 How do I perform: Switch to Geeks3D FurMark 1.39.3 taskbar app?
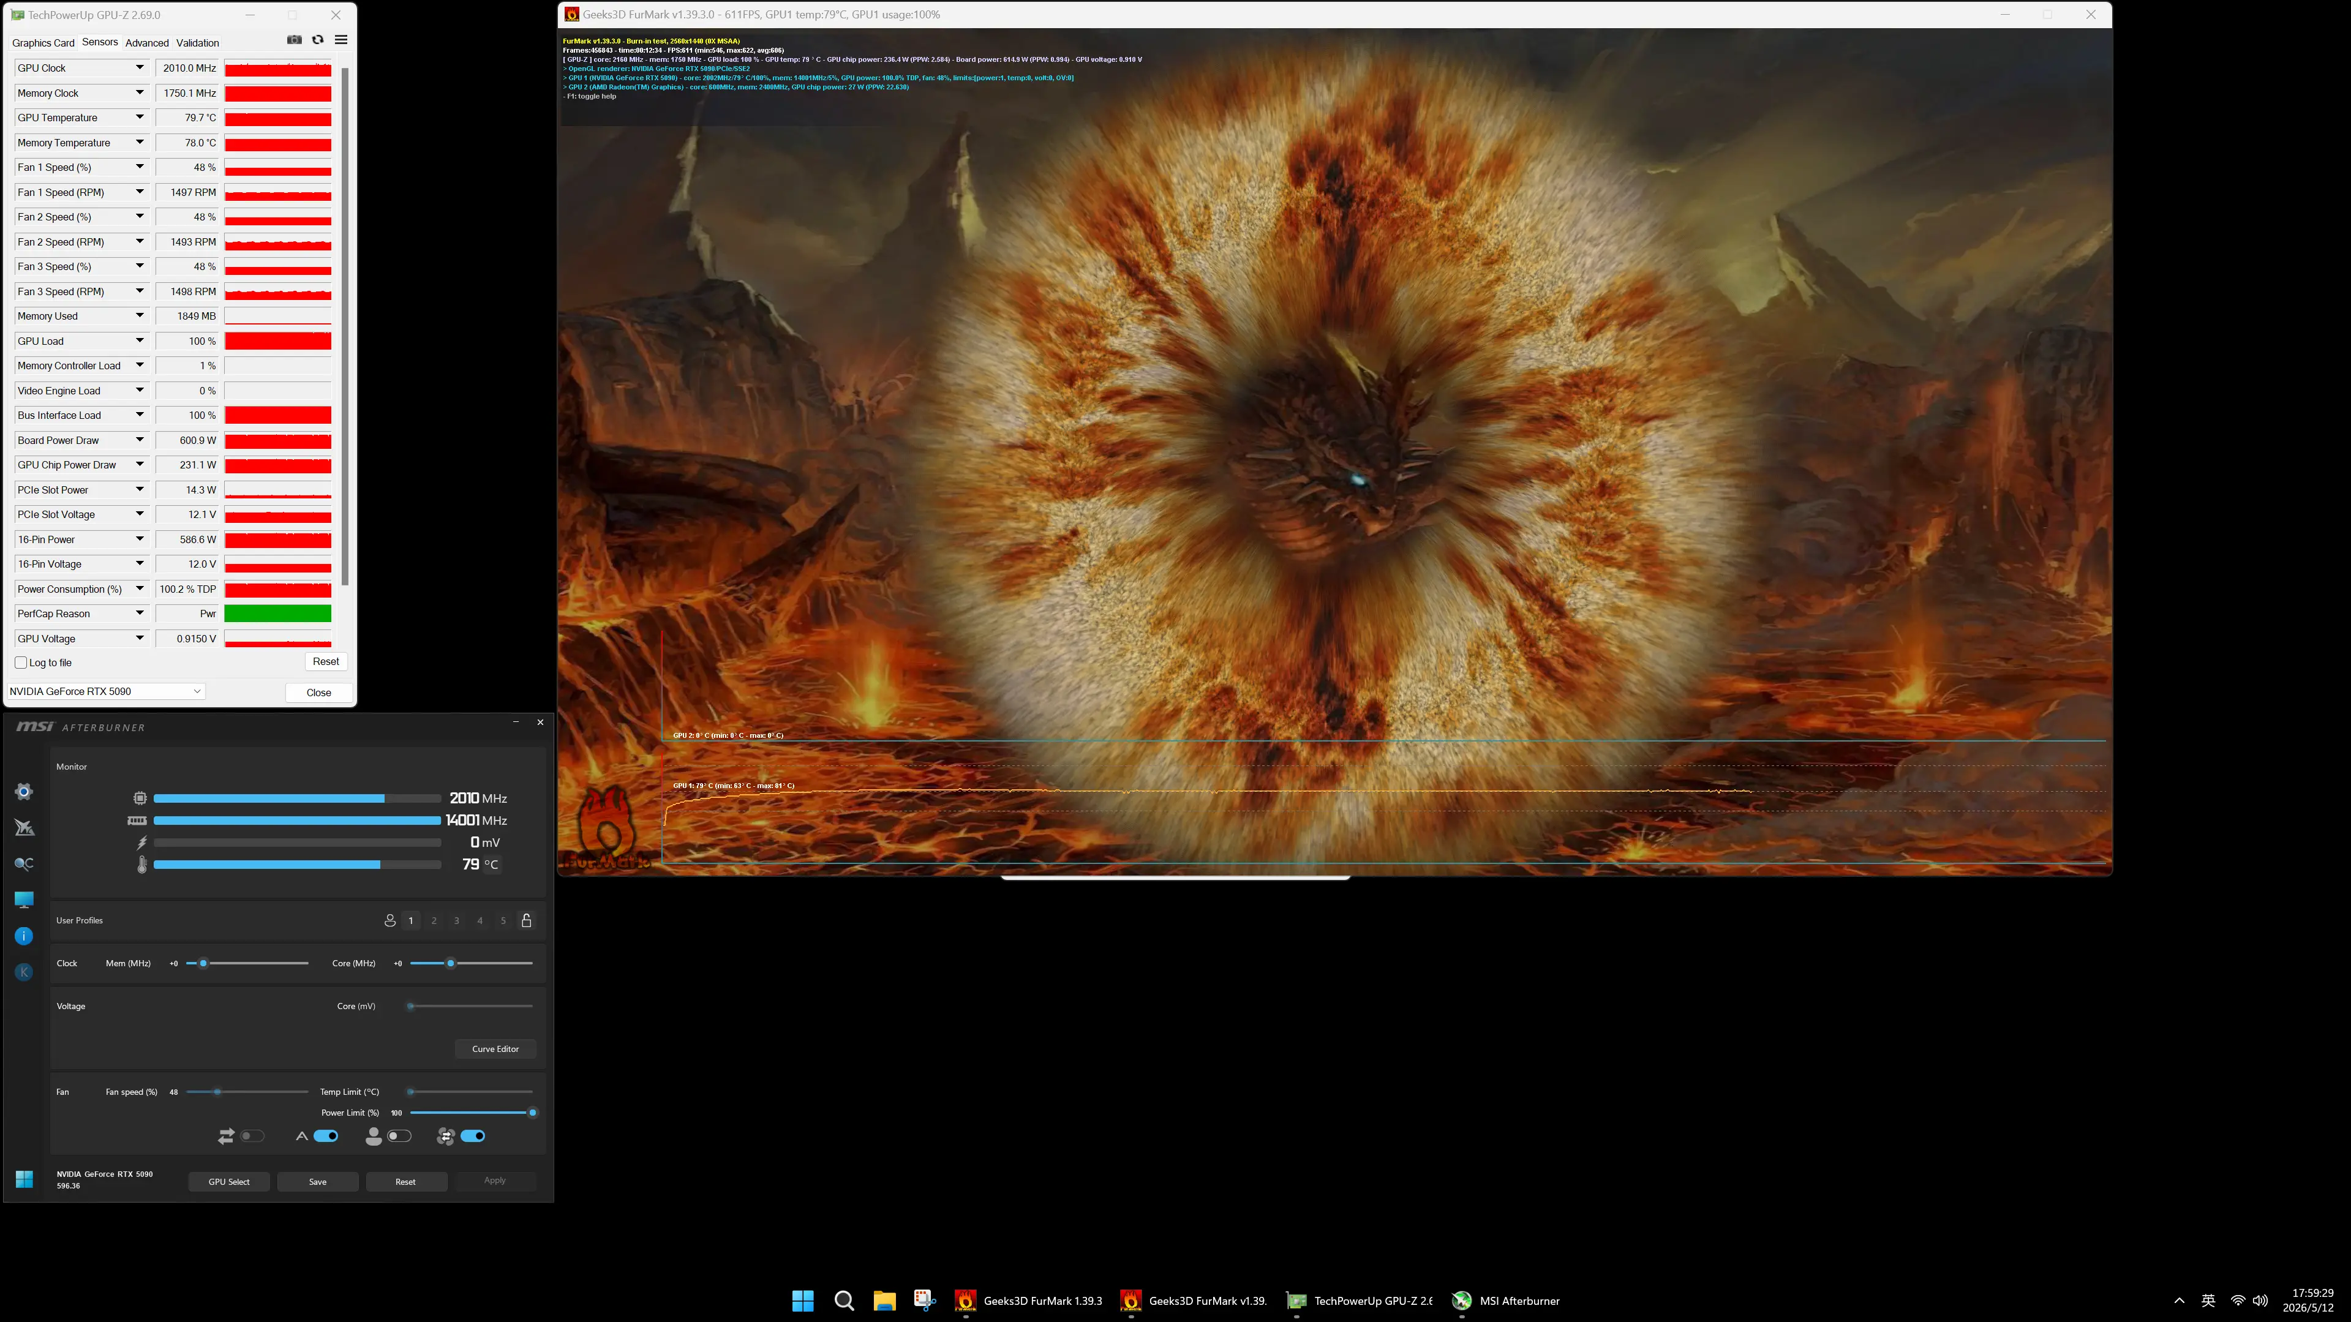click(x=1029, y=1301)
